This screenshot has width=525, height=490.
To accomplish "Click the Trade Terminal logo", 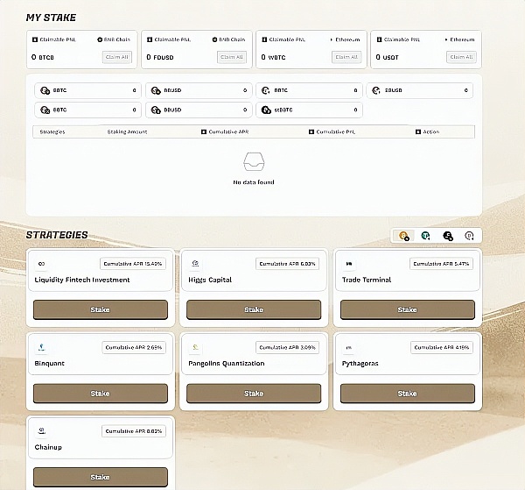I will (349, 264).
